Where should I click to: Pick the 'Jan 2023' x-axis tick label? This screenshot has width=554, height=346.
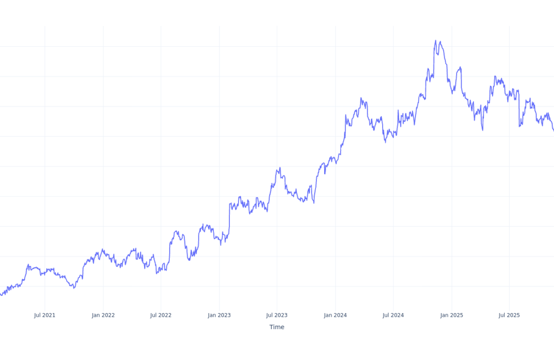(220, 315)
